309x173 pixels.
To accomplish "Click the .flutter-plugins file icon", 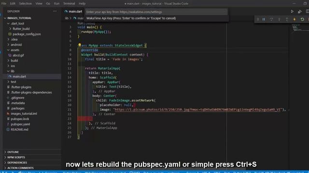I will click(8, 87).
